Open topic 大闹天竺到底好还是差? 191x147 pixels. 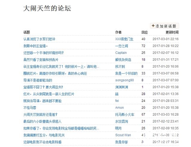point(40,114)
